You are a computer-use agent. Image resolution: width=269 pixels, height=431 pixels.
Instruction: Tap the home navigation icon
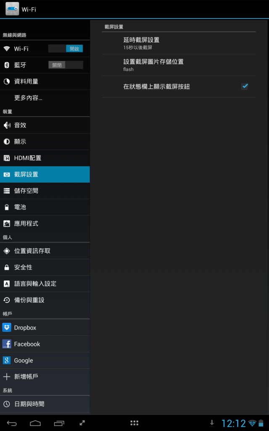click(35, 423)
